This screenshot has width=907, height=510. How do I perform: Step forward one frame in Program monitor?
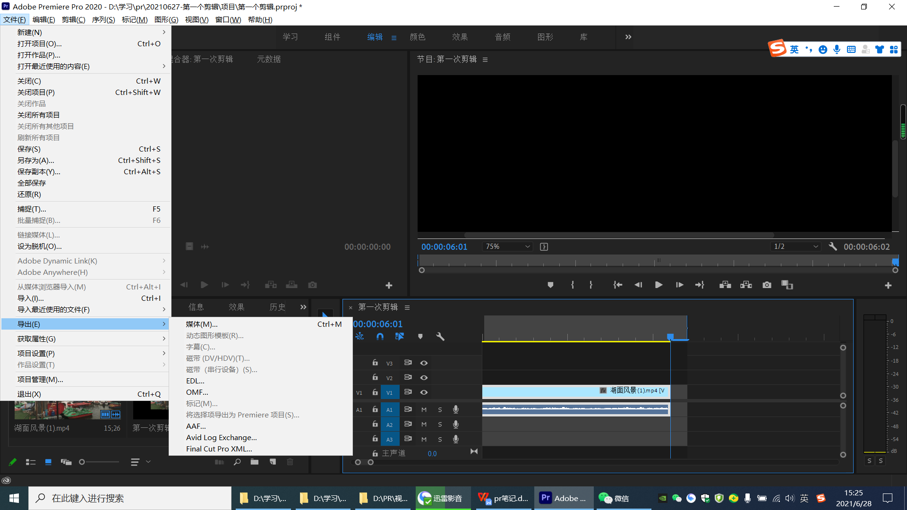(x=679, y=285)
